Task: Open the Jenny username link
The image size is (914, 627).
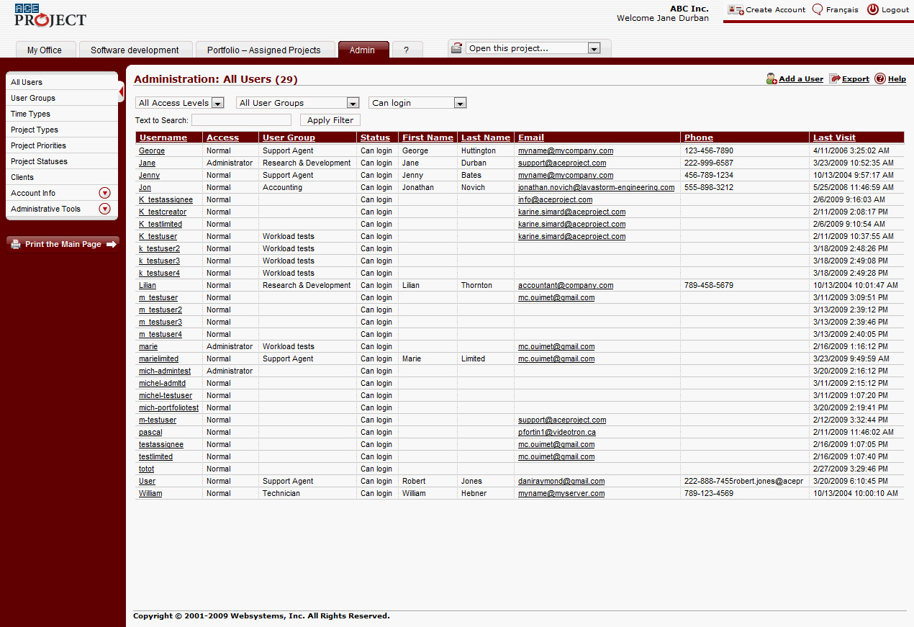Action: (149, 176)
